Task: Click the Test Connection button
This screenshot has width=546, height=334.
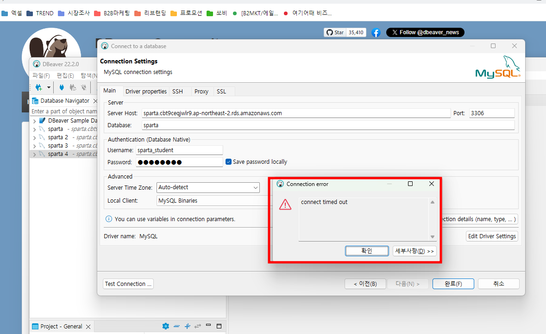Action: click(x=128, y=284)
